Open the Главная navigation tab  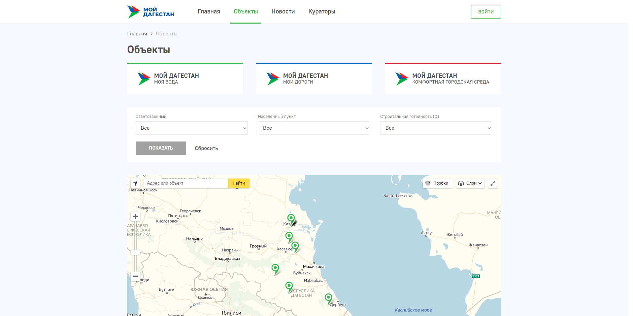point(209,11)
